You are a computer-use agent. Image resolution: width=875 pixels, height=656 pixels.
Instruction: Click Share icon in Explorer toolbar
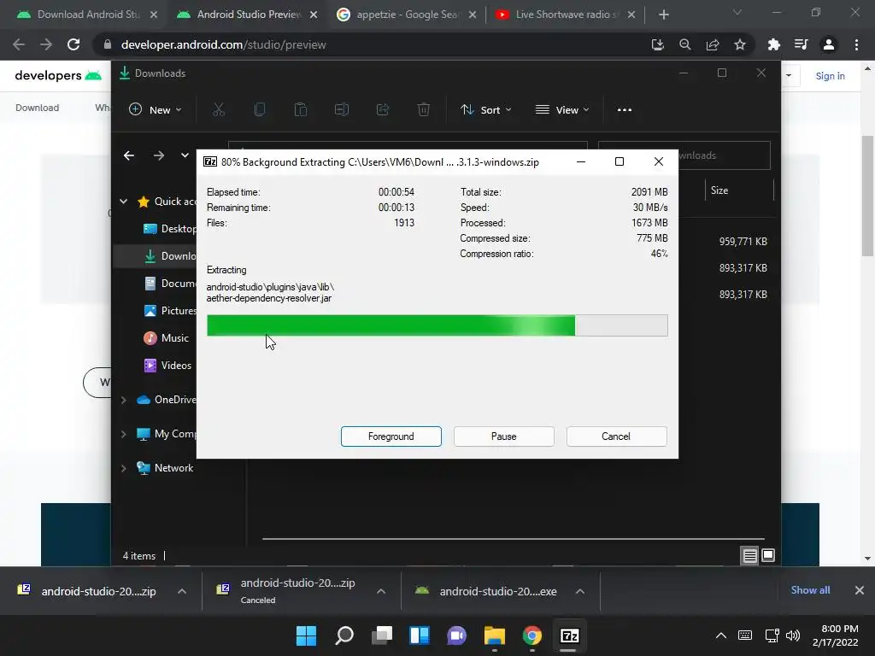tap(383, 110)
